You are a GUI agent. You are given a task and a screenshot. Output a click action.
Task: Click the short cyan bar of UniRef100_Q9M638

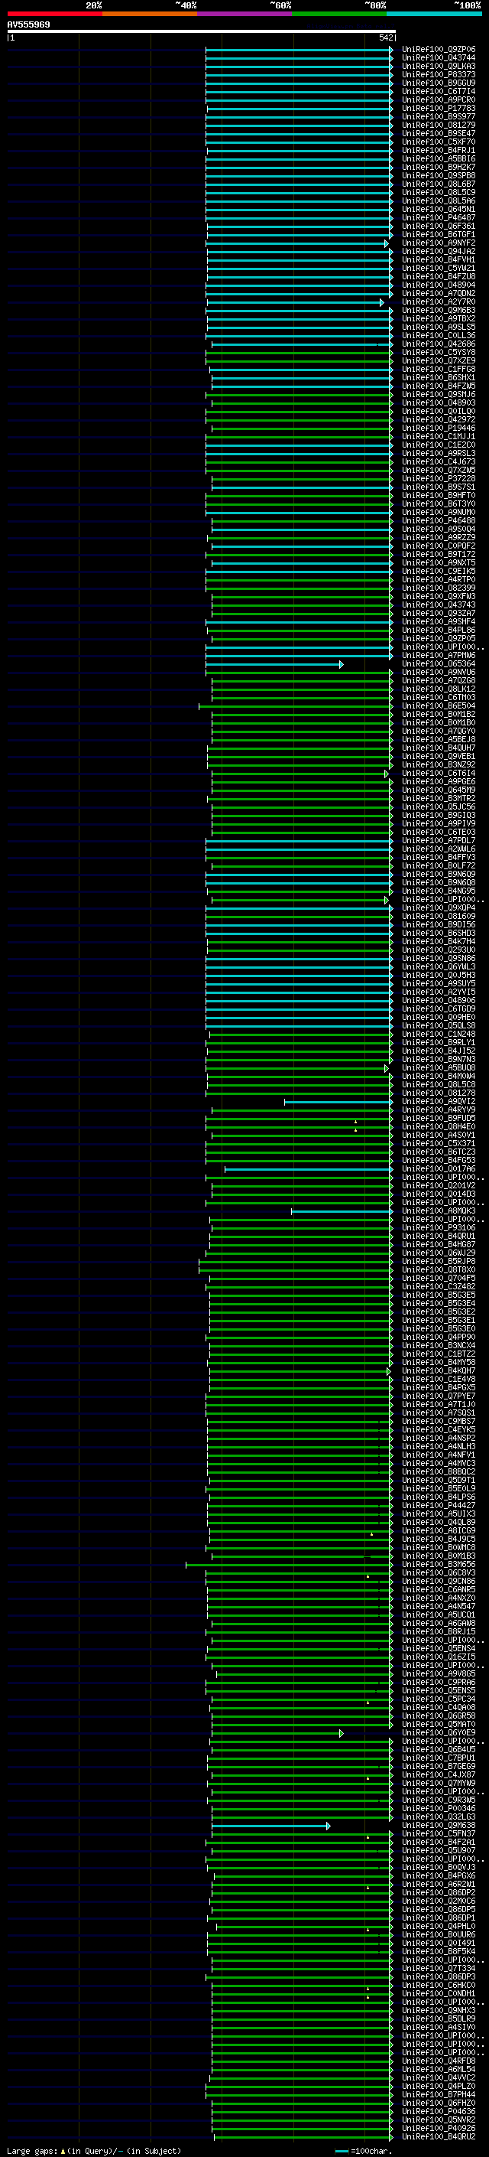click(270, 1826)
